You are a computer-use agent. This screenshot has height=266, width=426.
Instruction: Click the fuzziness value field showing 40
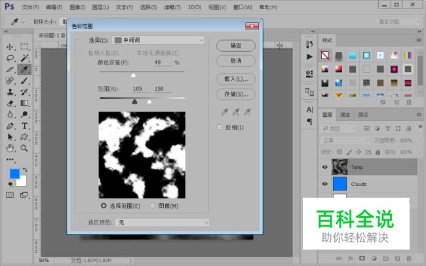163,62
